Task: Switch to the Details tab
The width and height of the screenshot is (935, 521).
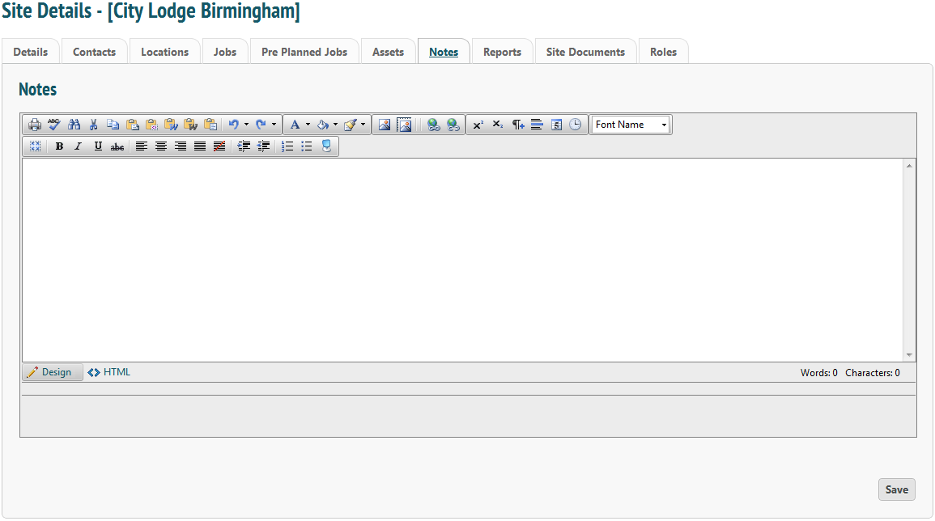Action: (x=31, y=52)
